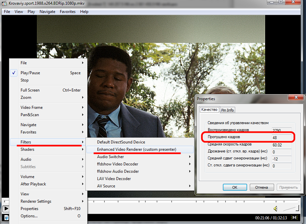Click the Отмена button
This screenshot has width=306, height=224.
tap(261, 187)
